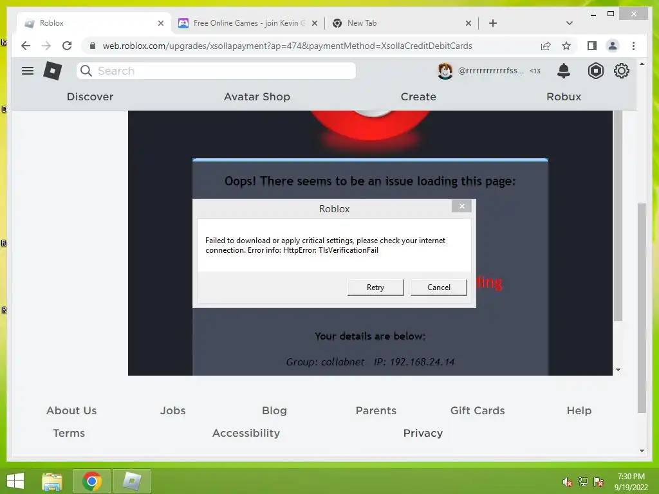This screenshot has width=659, height=494.
Task: Open the Blog footer link
Action: (x=274, y=410)
